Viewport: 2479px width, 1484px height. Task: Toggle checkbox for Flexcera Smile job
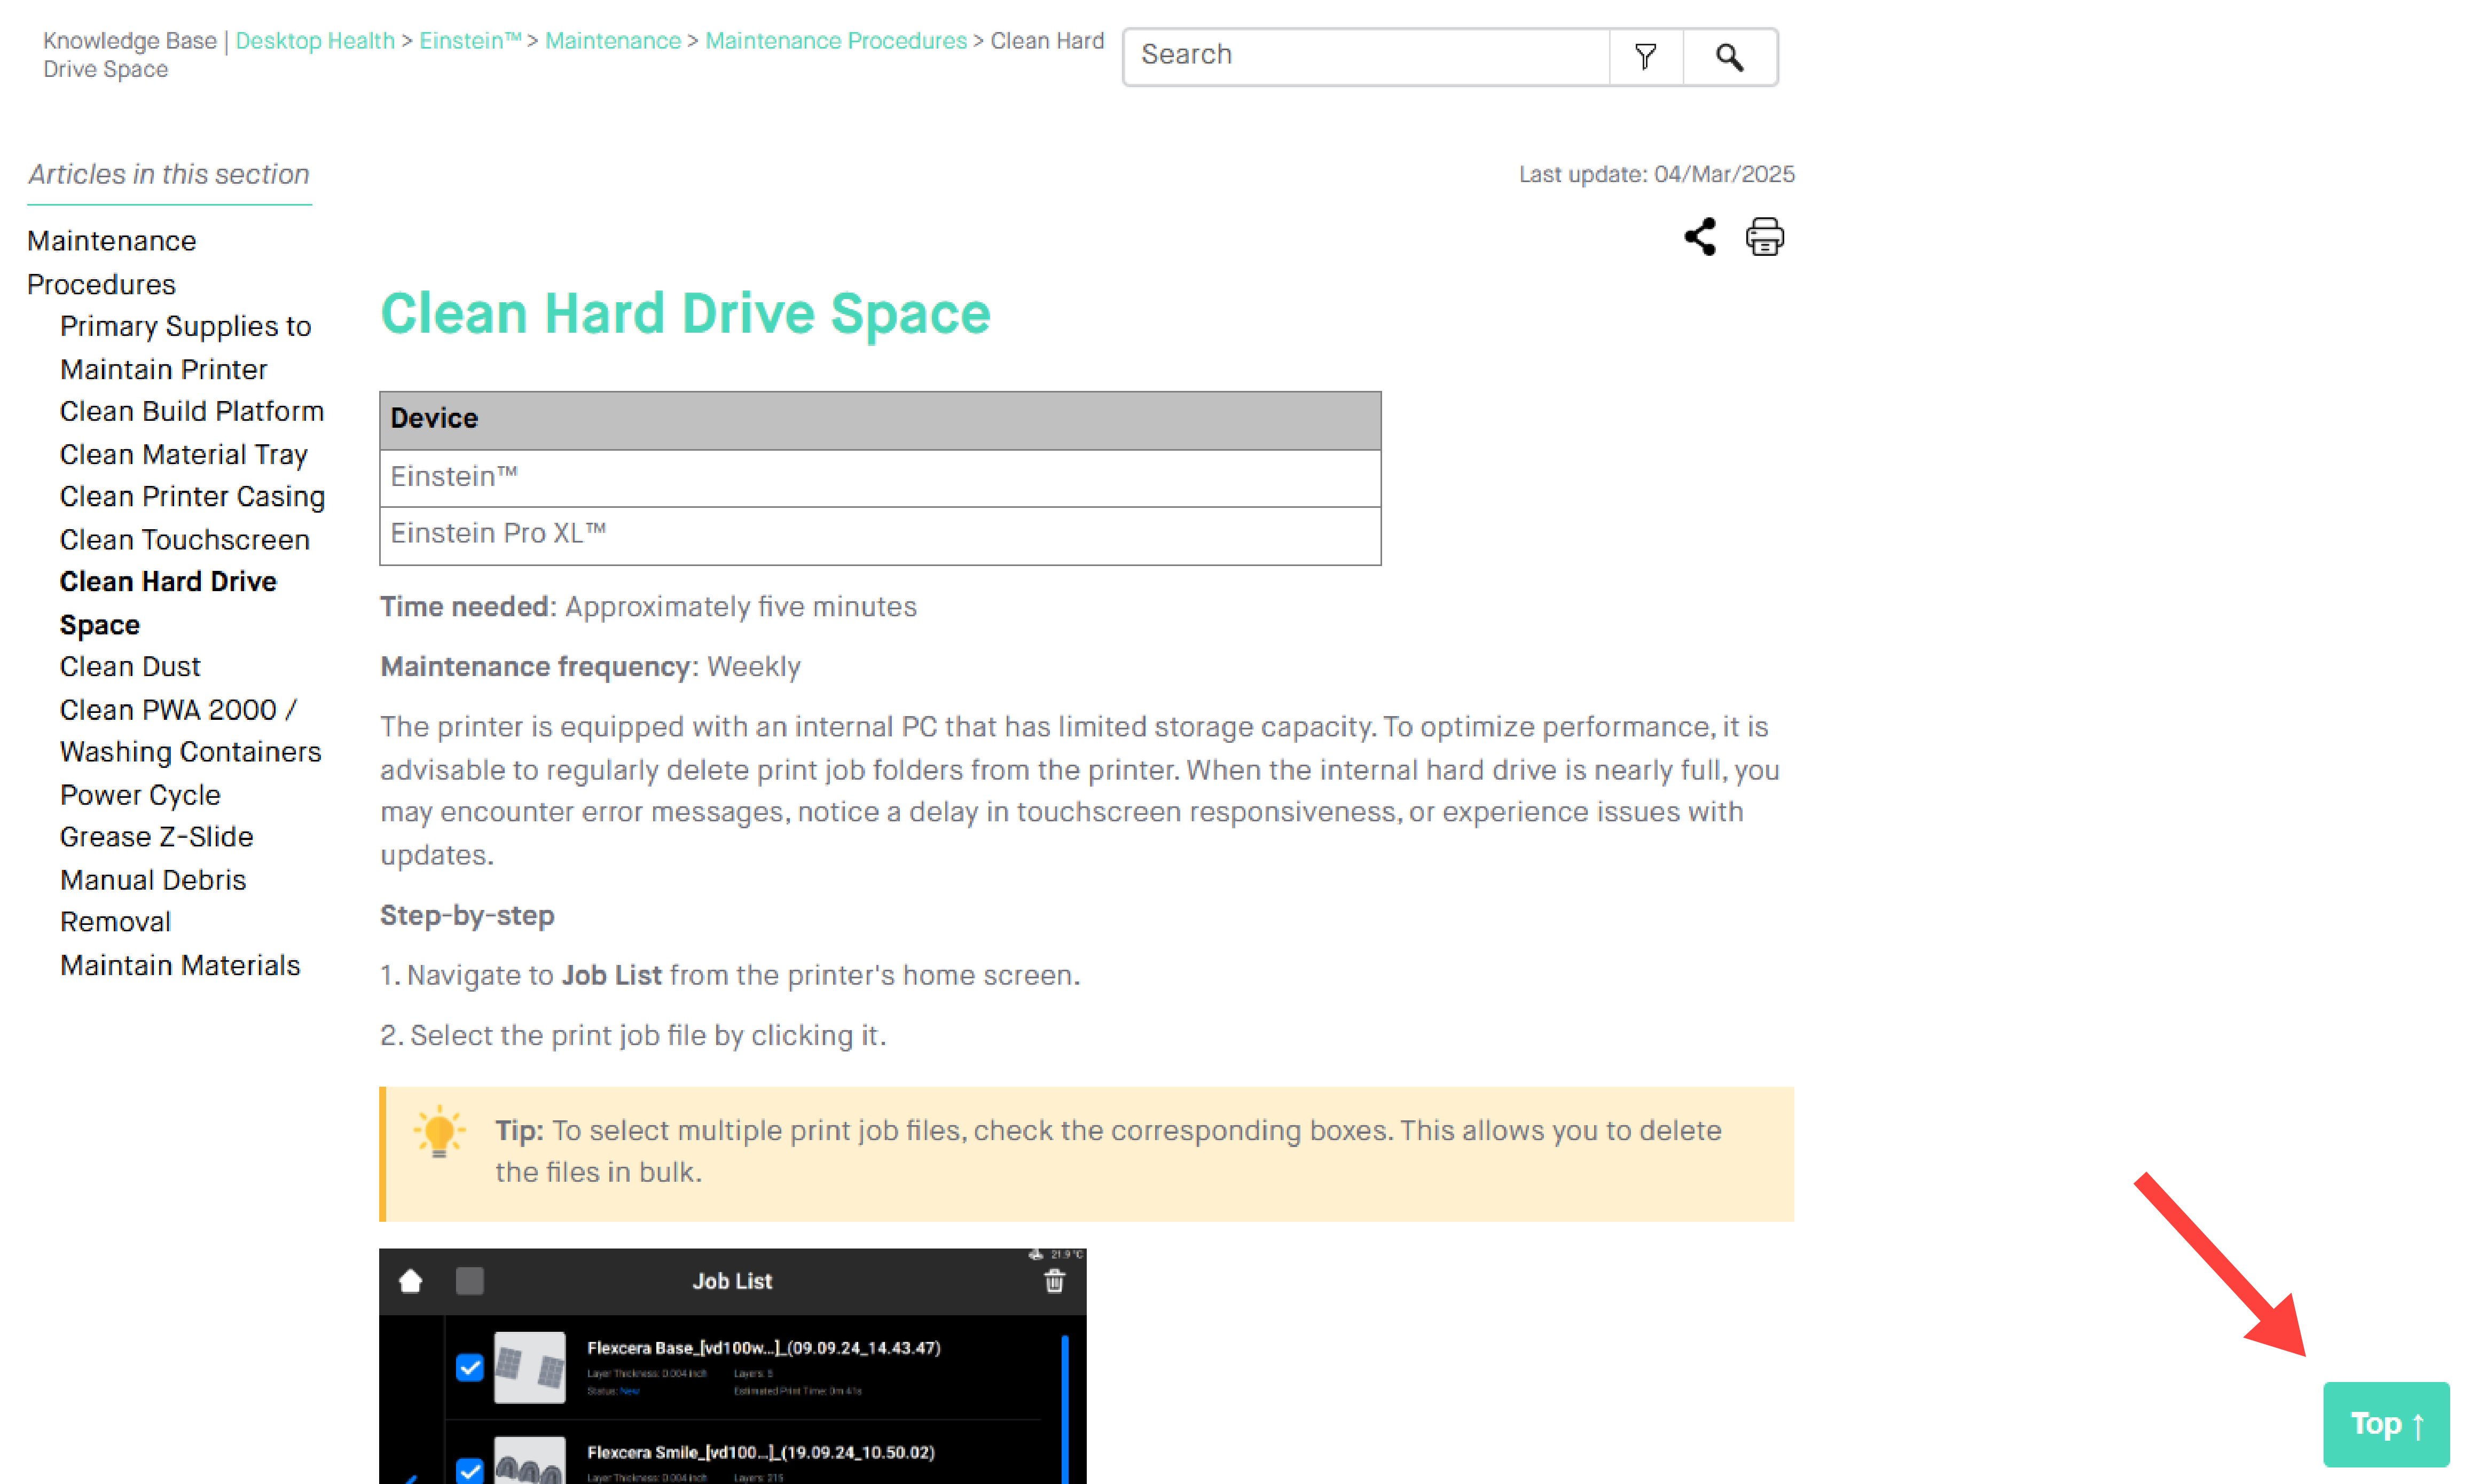[469, 1470]
